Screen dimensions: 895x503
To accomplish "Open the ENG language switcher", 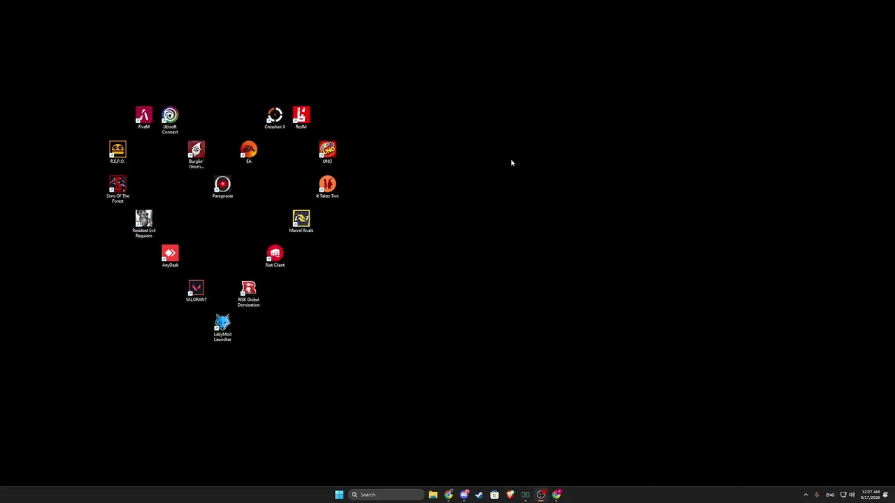I will point(830,495).
